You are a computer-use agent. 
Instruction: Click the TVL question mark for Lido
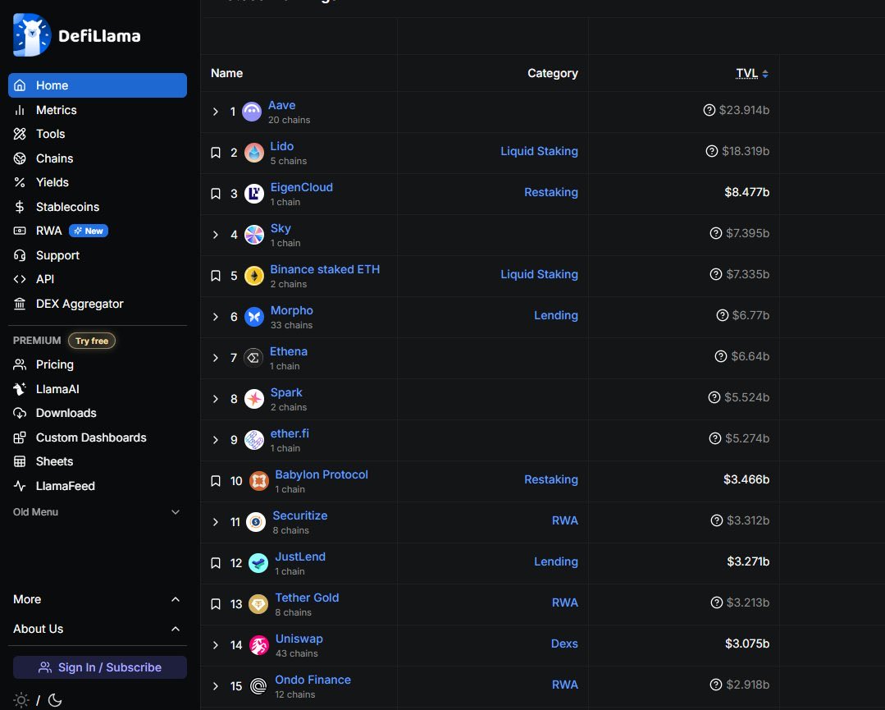tap(712, 151)
